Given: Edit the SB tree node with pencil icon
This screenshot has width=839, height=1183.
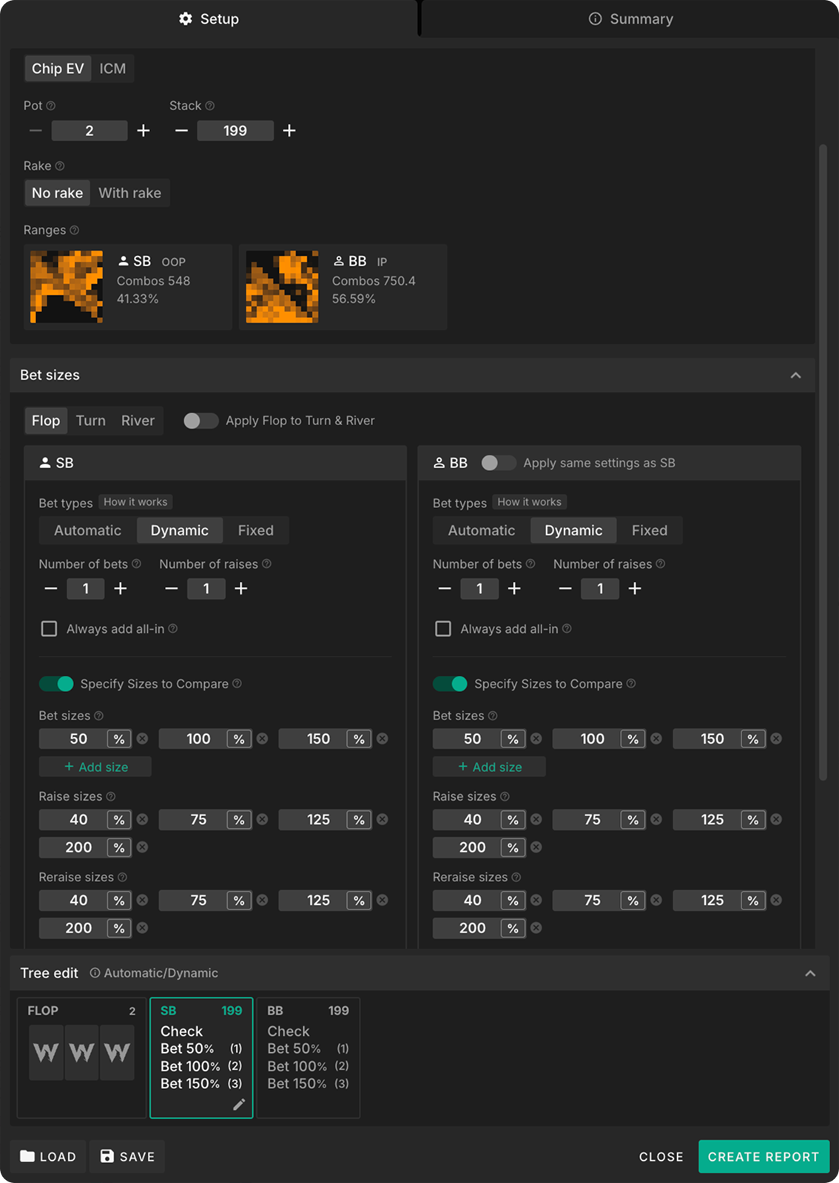Looking at the screenshot, I should click(x=239, y=1105).
